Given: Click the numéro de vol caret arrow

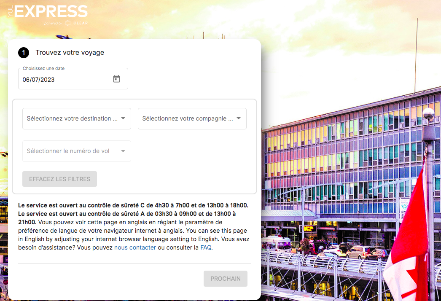Looking at the screenshot, I should point(123,151).
